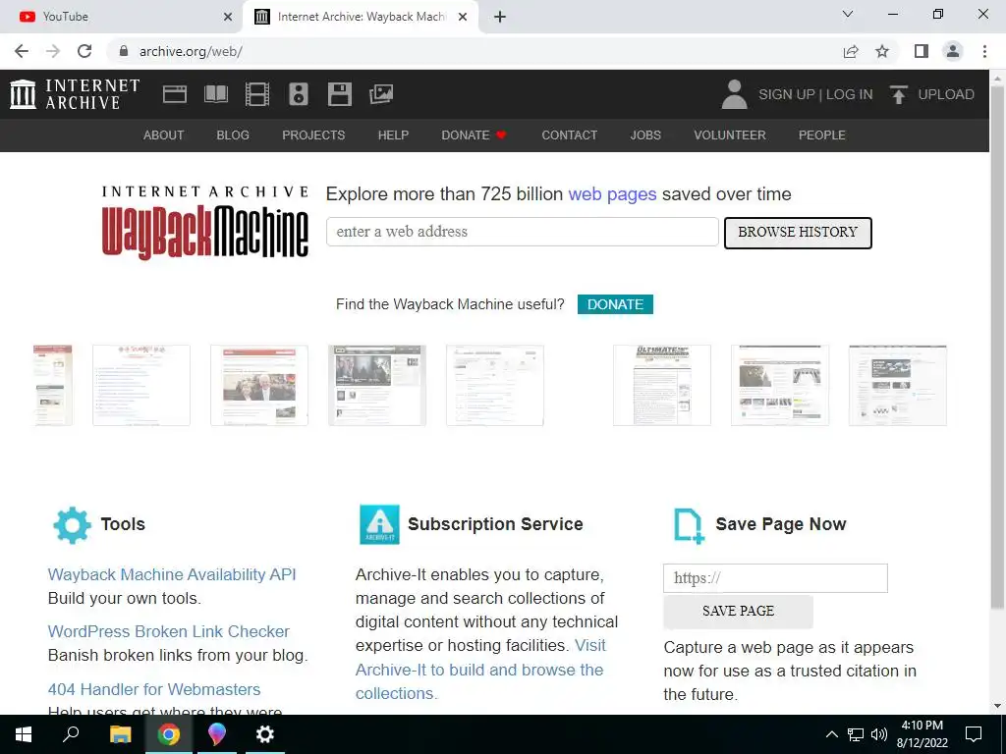
Task: Follow the 'web pages' link
Action: pyautogui.click(x=612, y=194)
